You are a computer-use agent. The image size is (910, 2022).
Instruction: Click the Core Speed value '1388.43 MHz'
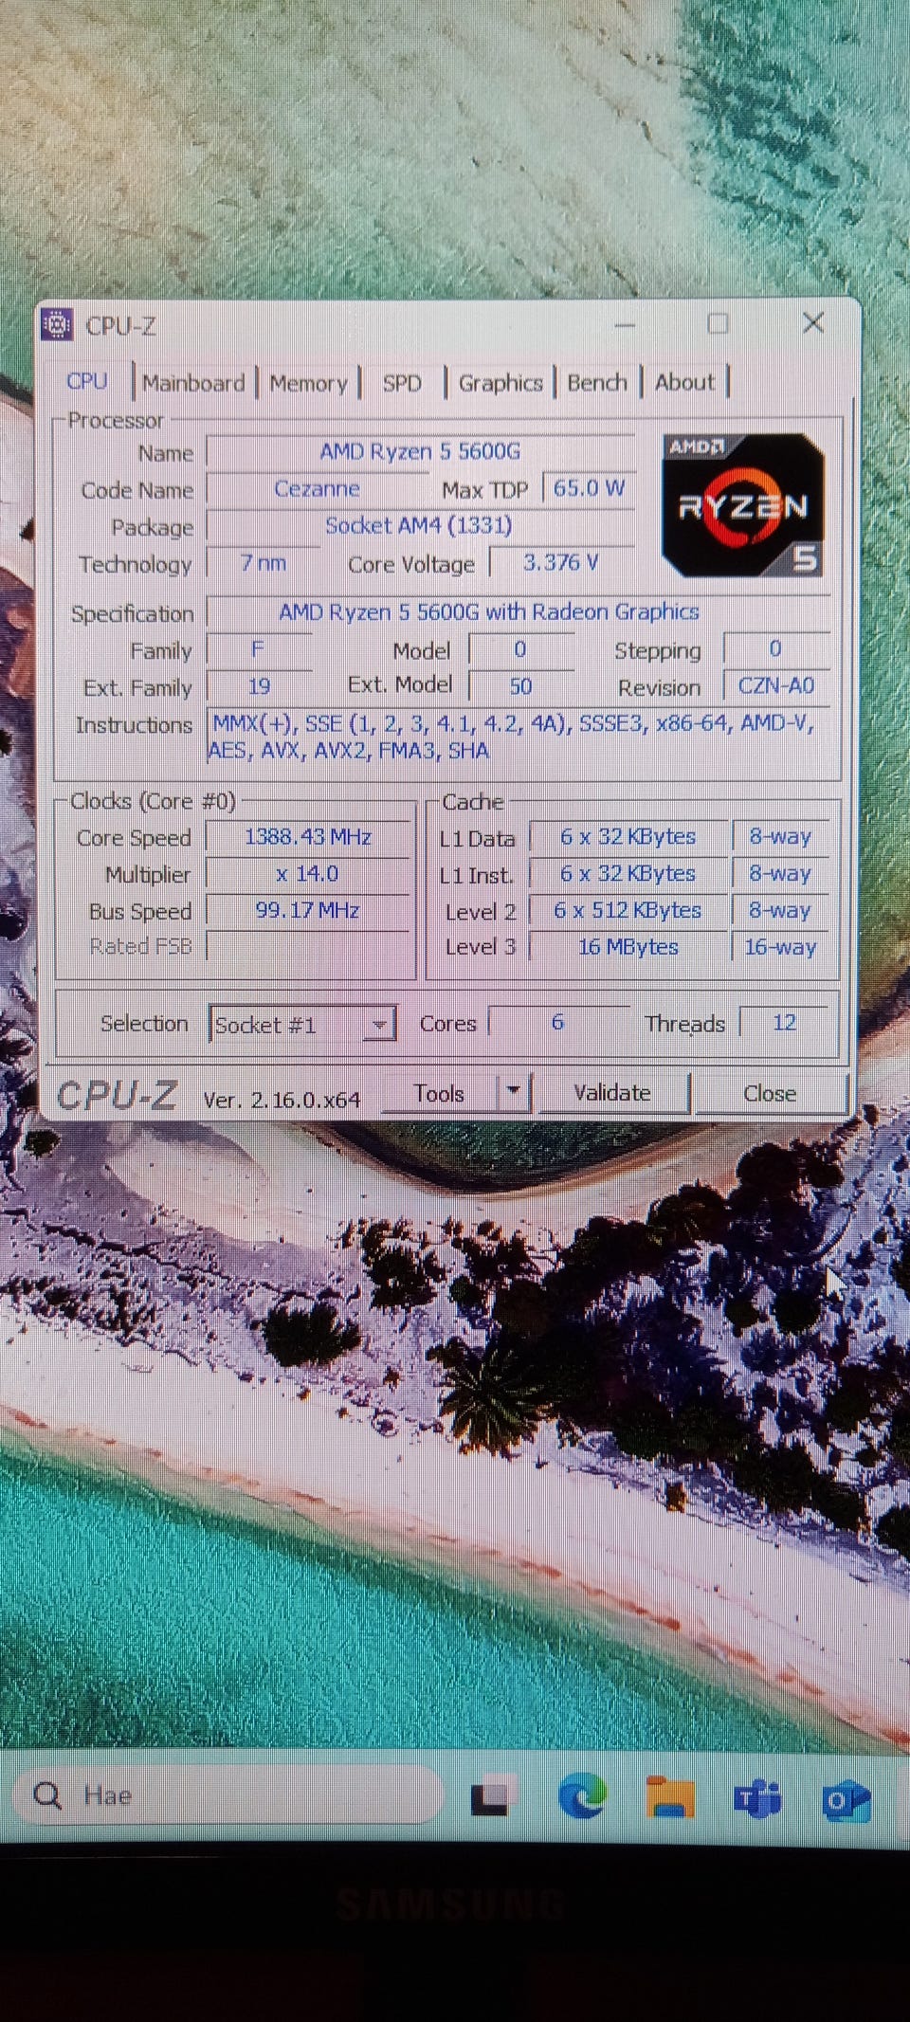[308, 837]
